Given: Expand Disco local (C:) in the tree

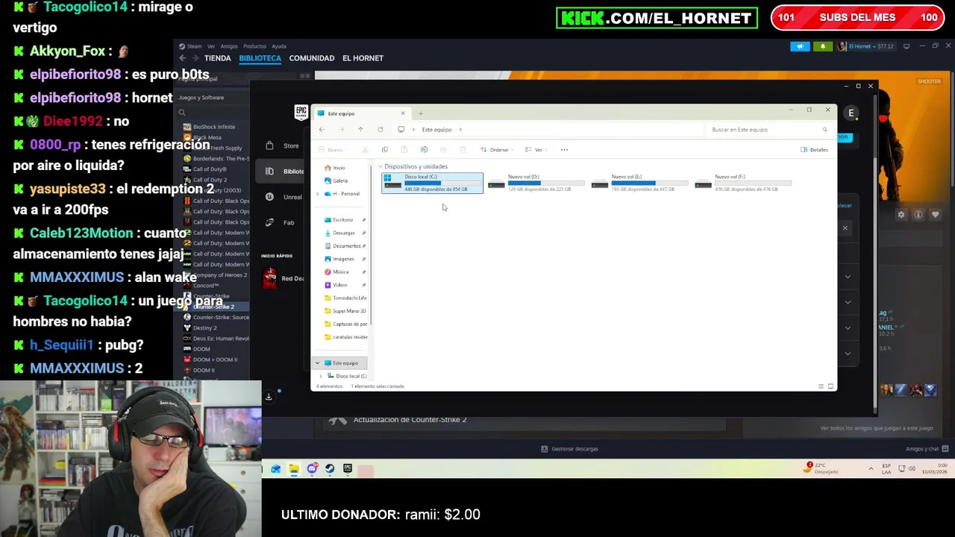Looking at the screenshot, I should [321, 377].
